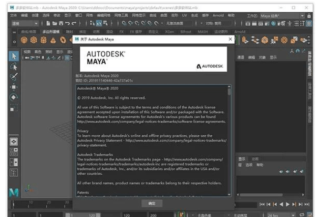
Task: Toggle the Outliner layout button
Action: pos(14,173)
